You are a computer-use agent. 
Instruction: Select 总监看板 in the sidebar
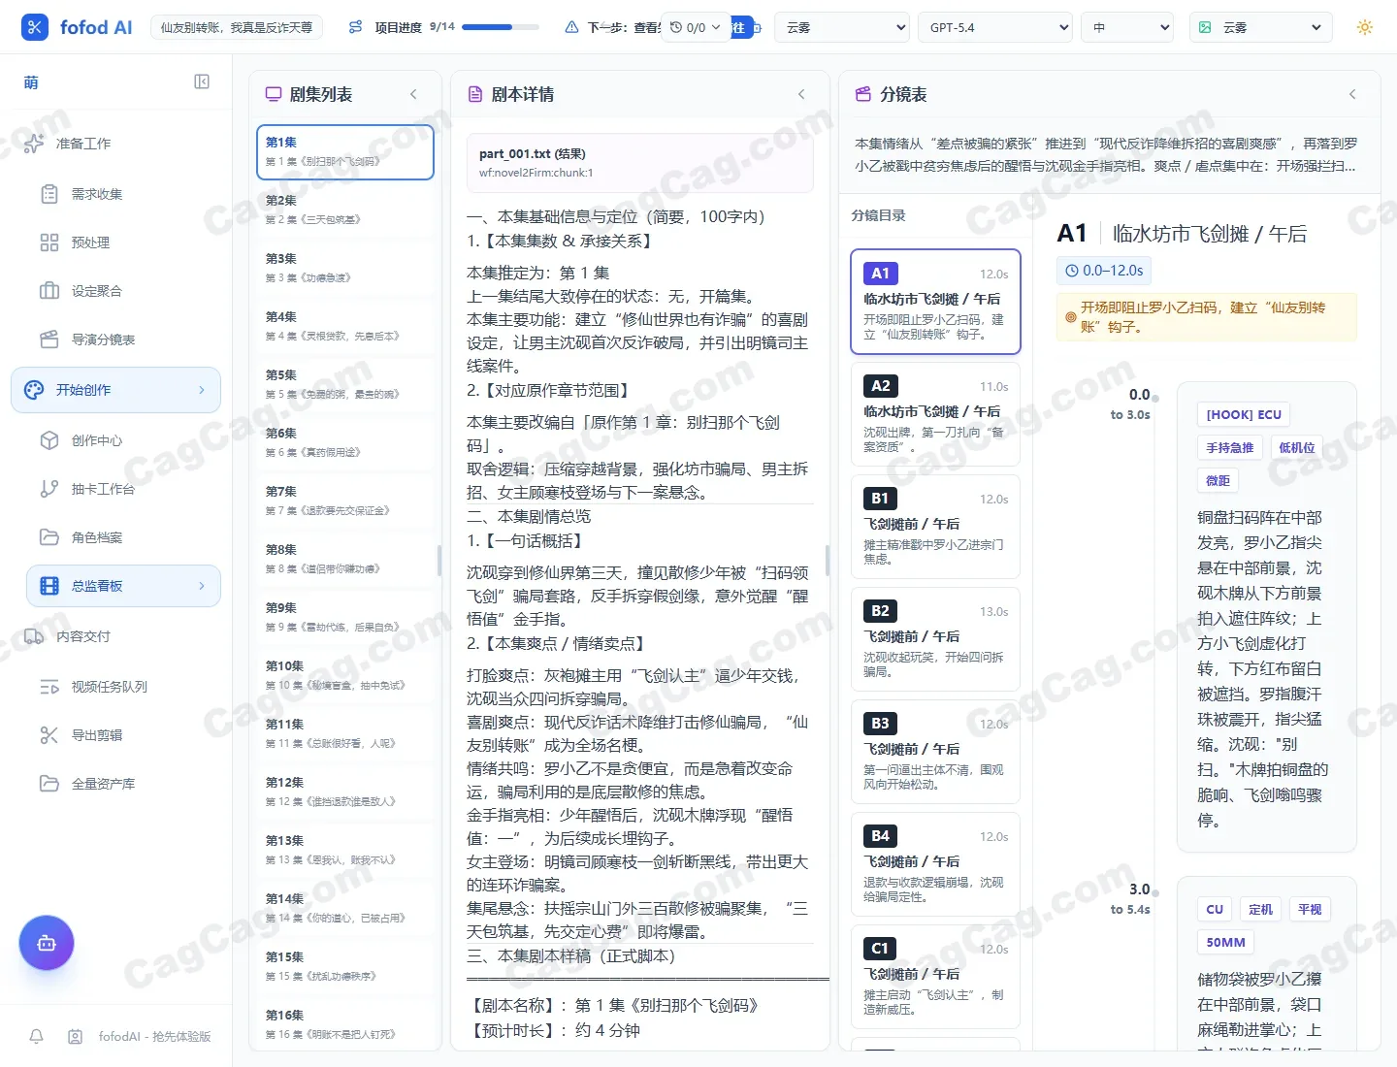123,586
